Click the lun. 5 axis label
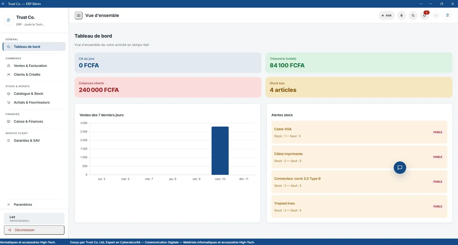This screenshot has height=245, width=458. click(102, 179)
